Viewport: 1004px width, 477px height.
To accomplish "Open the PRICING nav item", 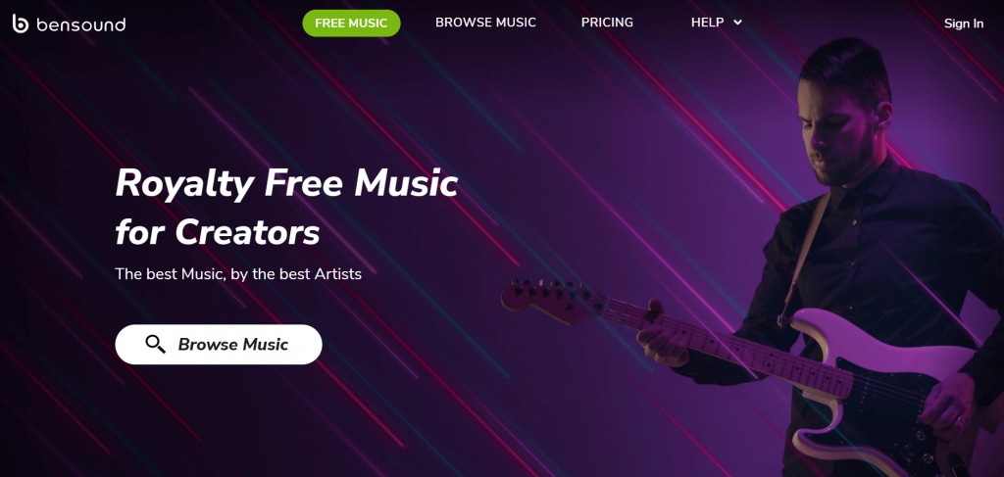I will 607,23.
